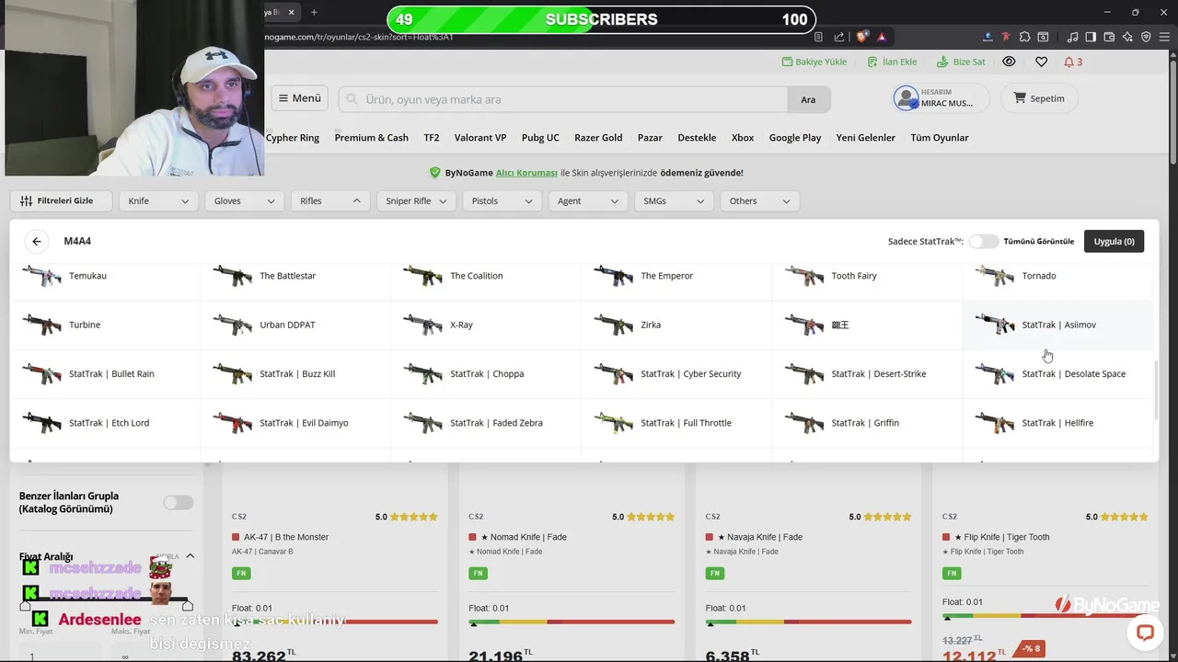
Task: Toggle Sadece StatTrak switch
Action: click(983, 241)
